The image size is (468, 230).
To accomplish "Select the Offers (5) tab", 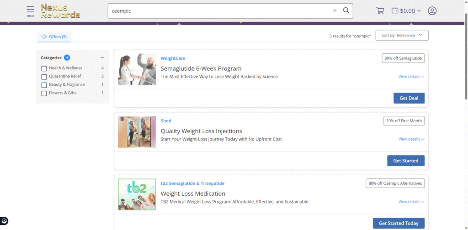I will (x=54, y=37).
